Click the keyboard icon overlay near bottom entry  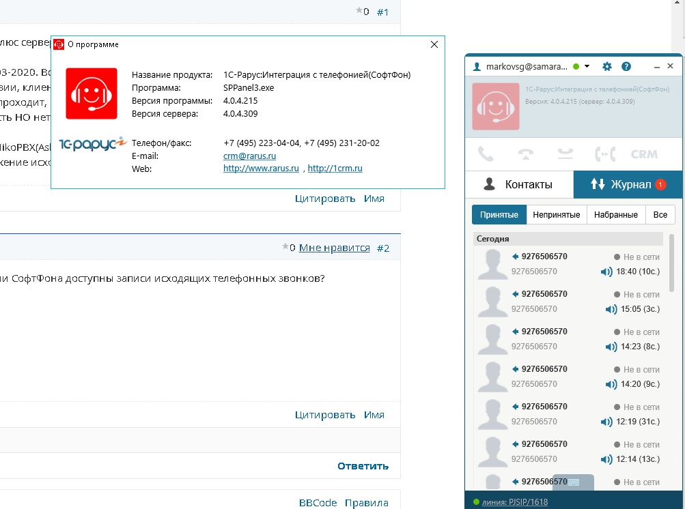pyautogui.click(x=573, y=482)
